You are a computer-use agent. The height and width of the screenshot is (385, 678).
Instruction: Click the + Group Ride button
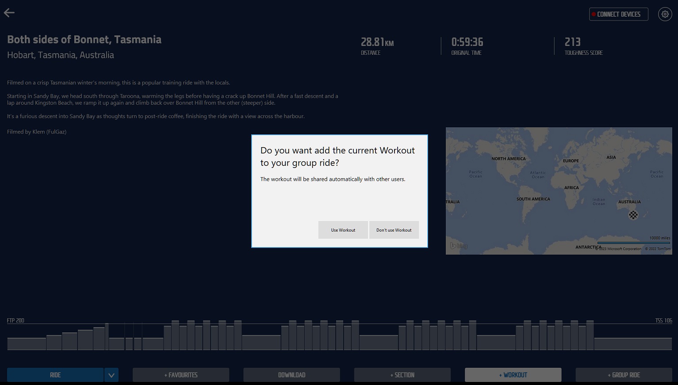click(x=623, y=375)
